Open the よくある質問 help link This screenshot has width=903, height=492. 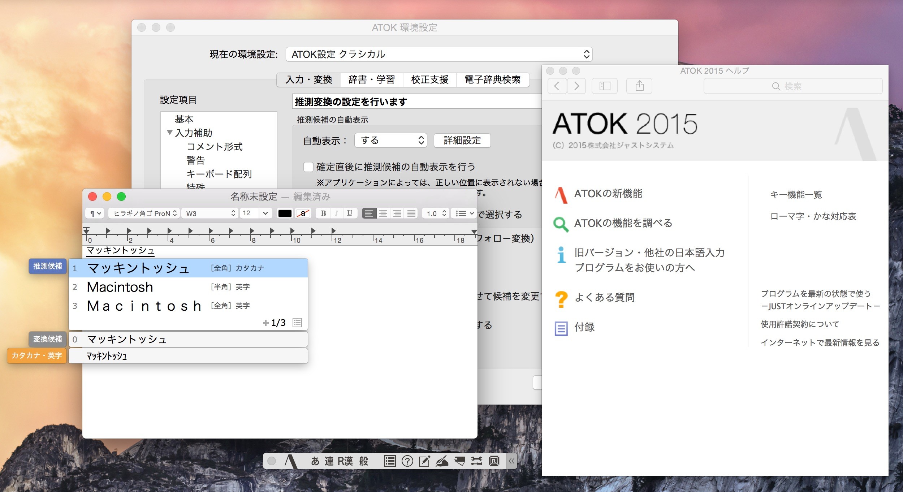click(x=605, y=297)
